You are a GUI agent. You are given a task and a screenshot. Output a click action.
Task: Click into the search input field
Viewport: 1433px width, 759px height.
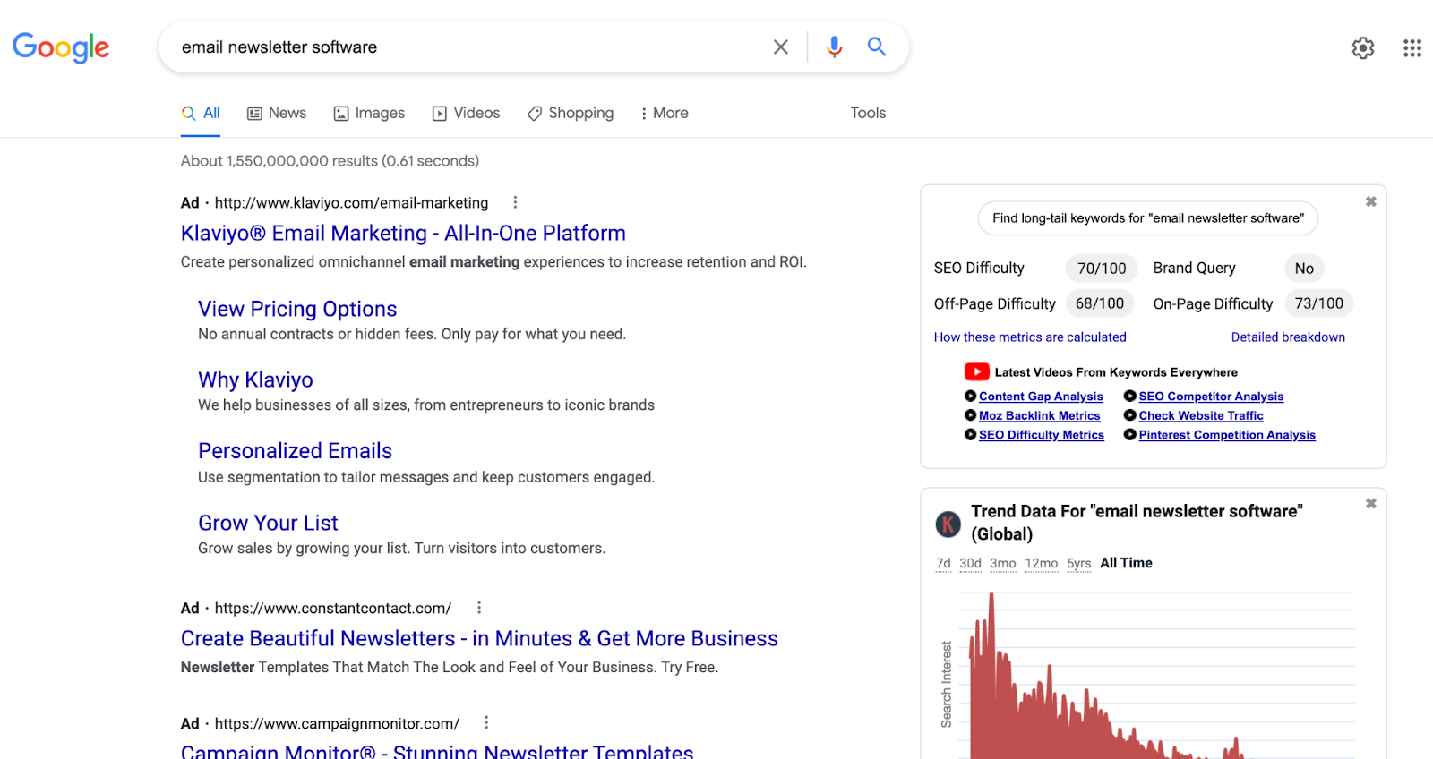466,47
